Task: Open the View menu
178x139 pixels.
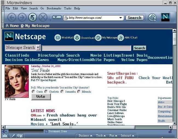Action: coord(24,9)
